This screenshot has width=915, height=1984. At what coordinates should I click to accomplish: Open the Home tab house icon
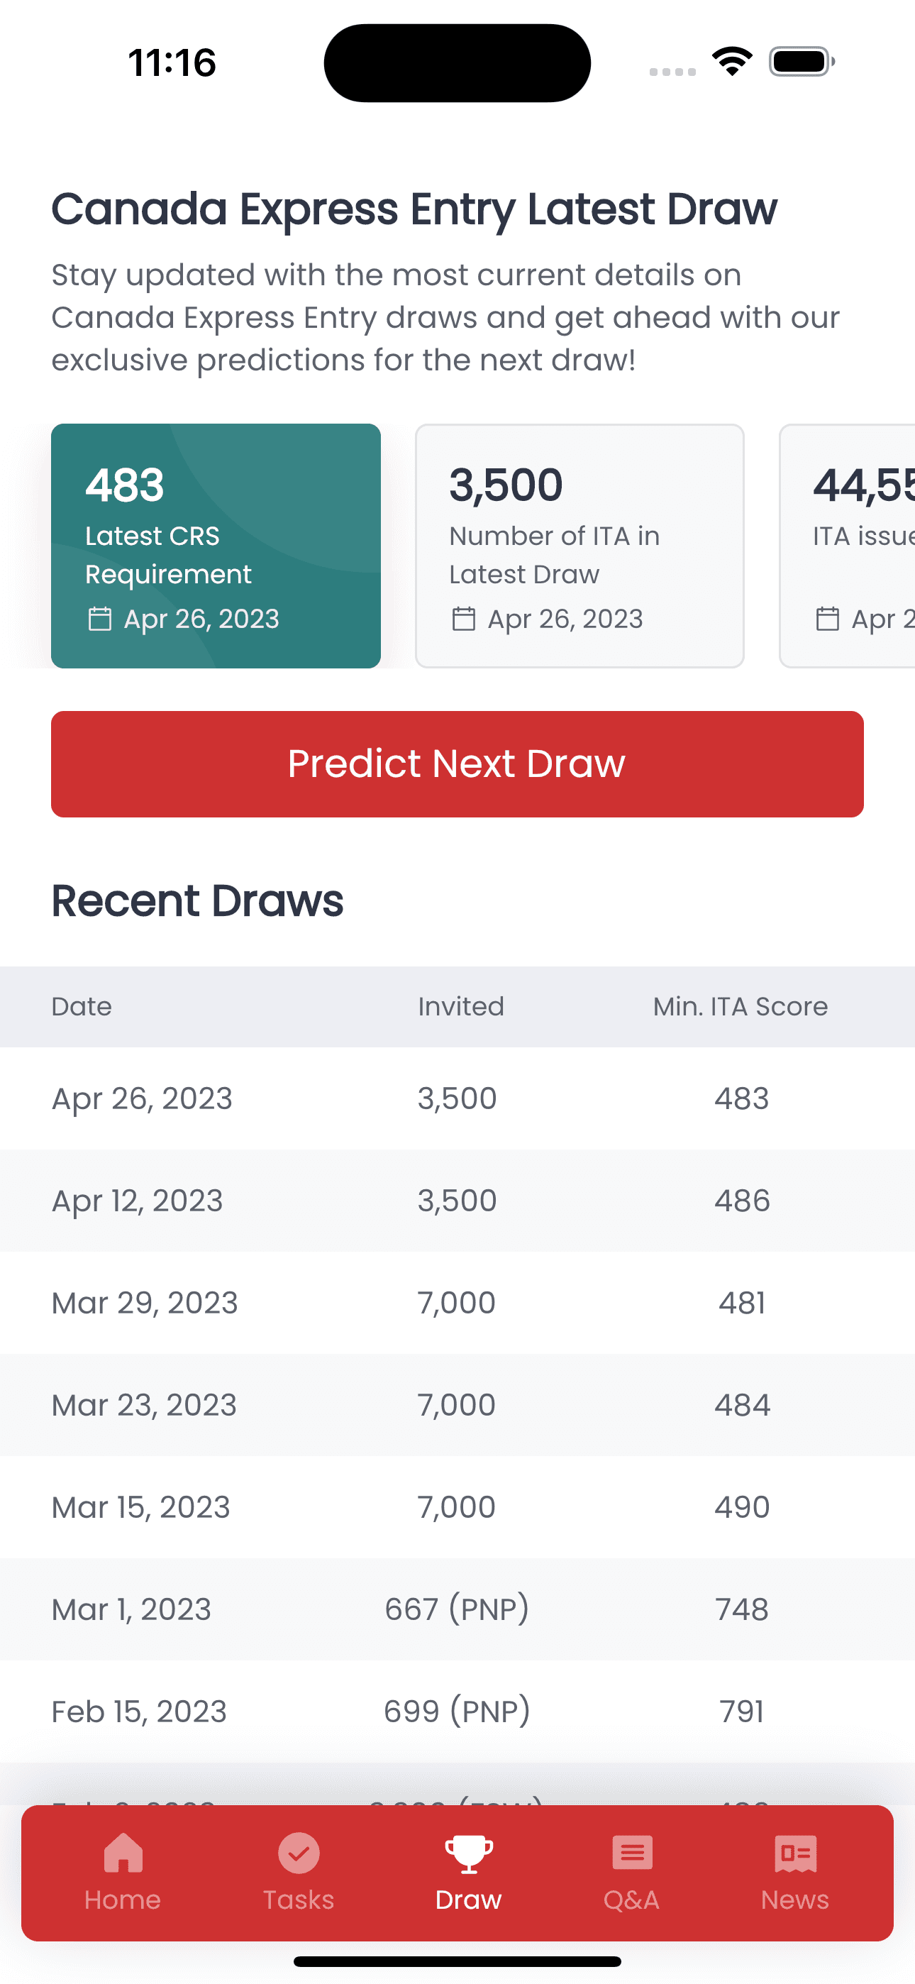coord(123,1852)
